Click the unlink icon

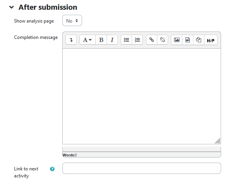click(x=163, y=40)
